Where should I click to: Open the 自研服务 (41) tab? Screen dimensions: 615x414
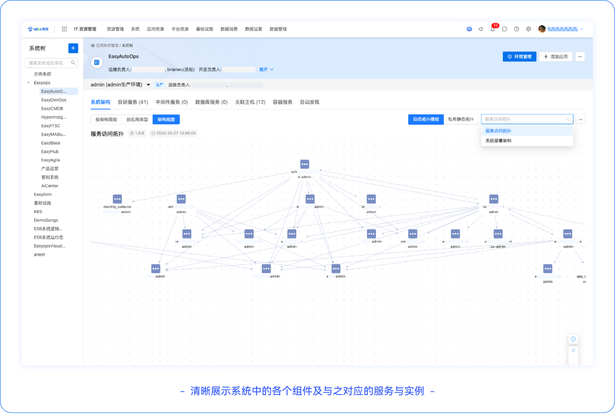(x=133, y=102)
